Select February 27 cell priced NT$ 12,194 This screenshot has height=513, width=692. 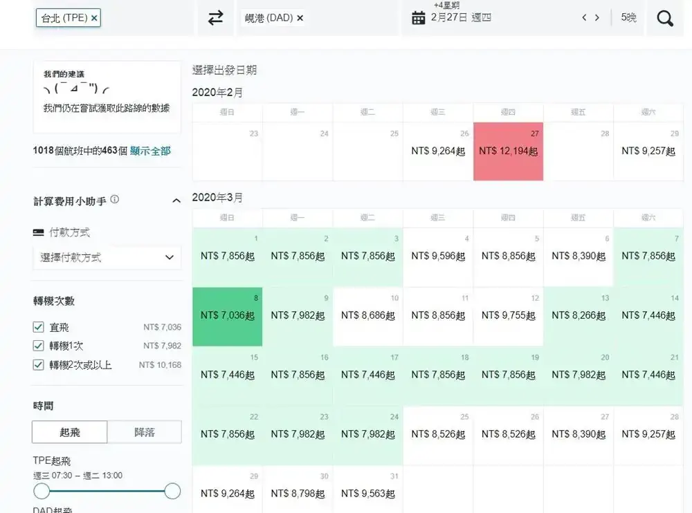[x=508, y=151]
